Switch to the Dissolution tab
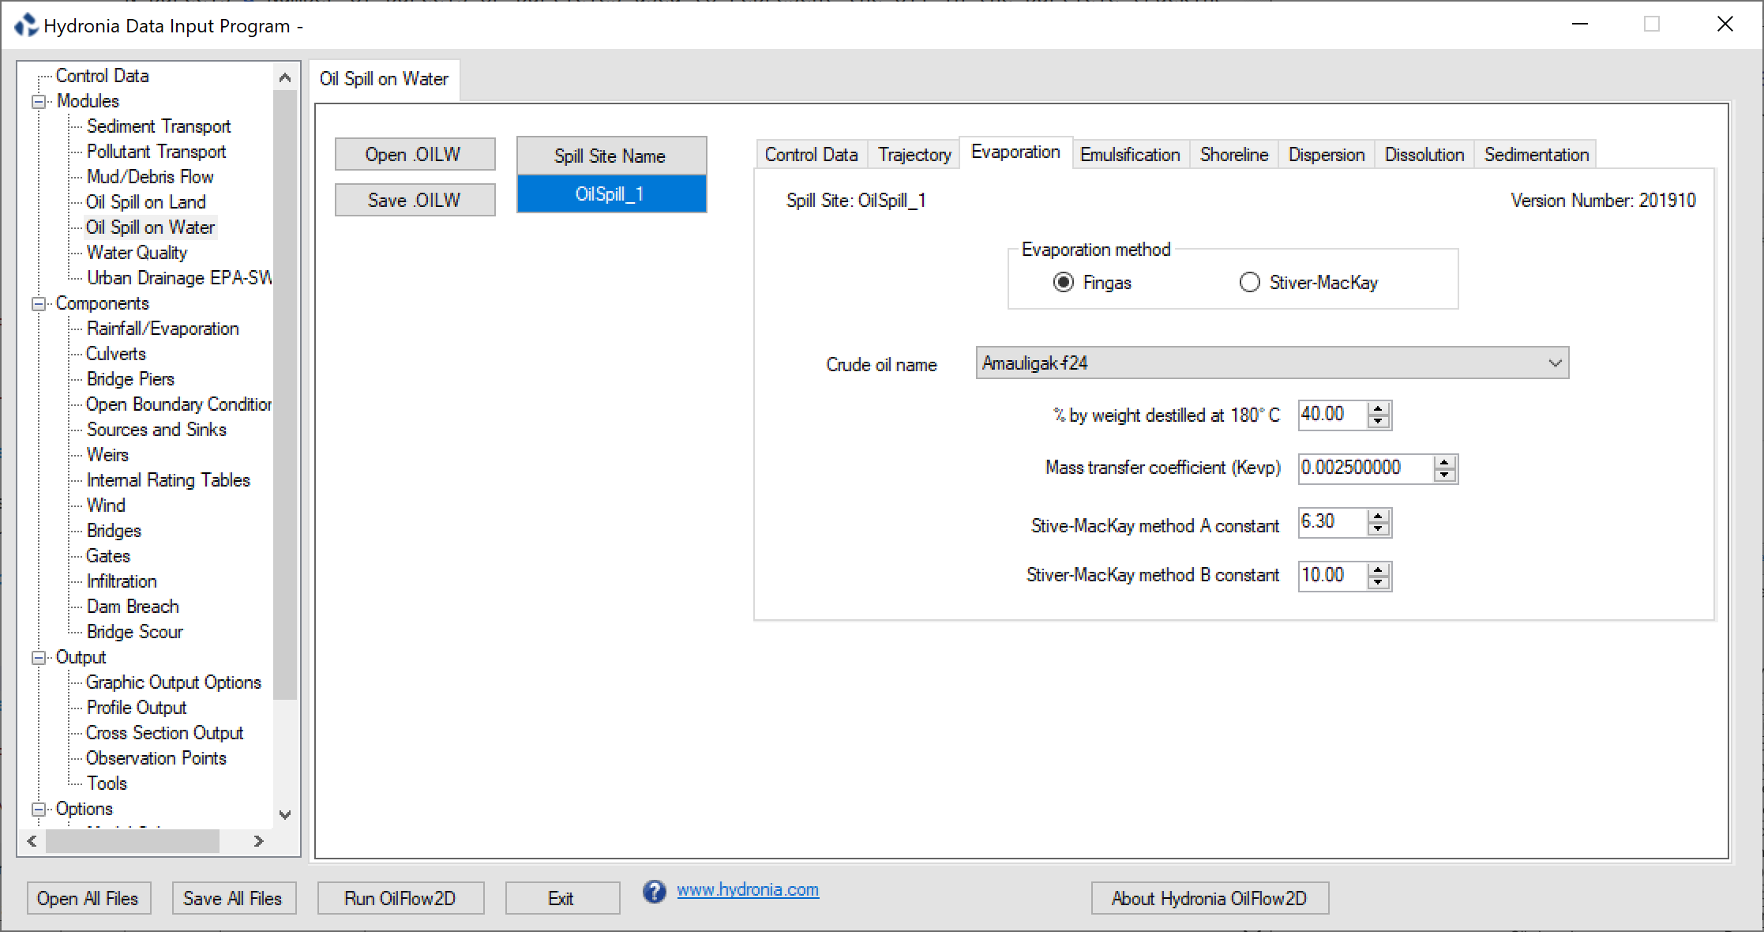The image size is (1764, 932). point(1424,155)
